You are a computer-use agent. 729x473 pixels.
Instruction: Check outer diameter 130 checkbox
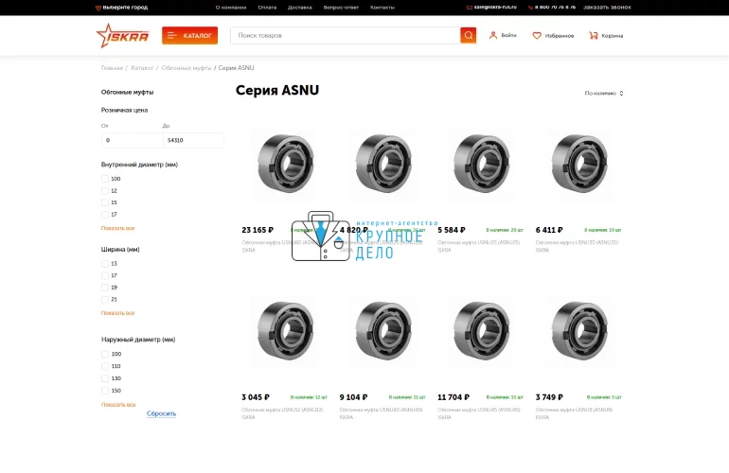click(105, 378)
